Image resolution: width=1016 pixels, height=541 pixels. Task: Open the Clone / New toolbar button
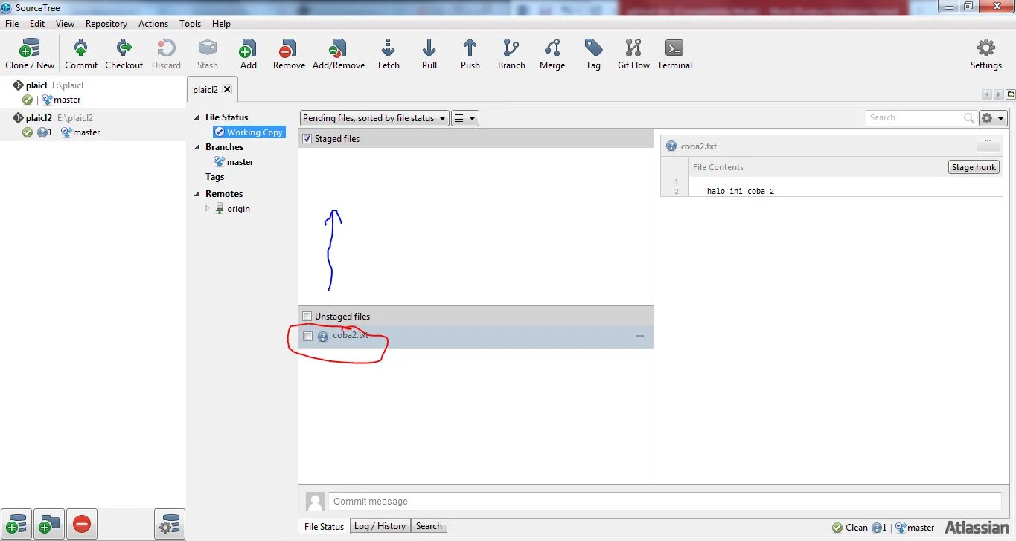[30, 54]
